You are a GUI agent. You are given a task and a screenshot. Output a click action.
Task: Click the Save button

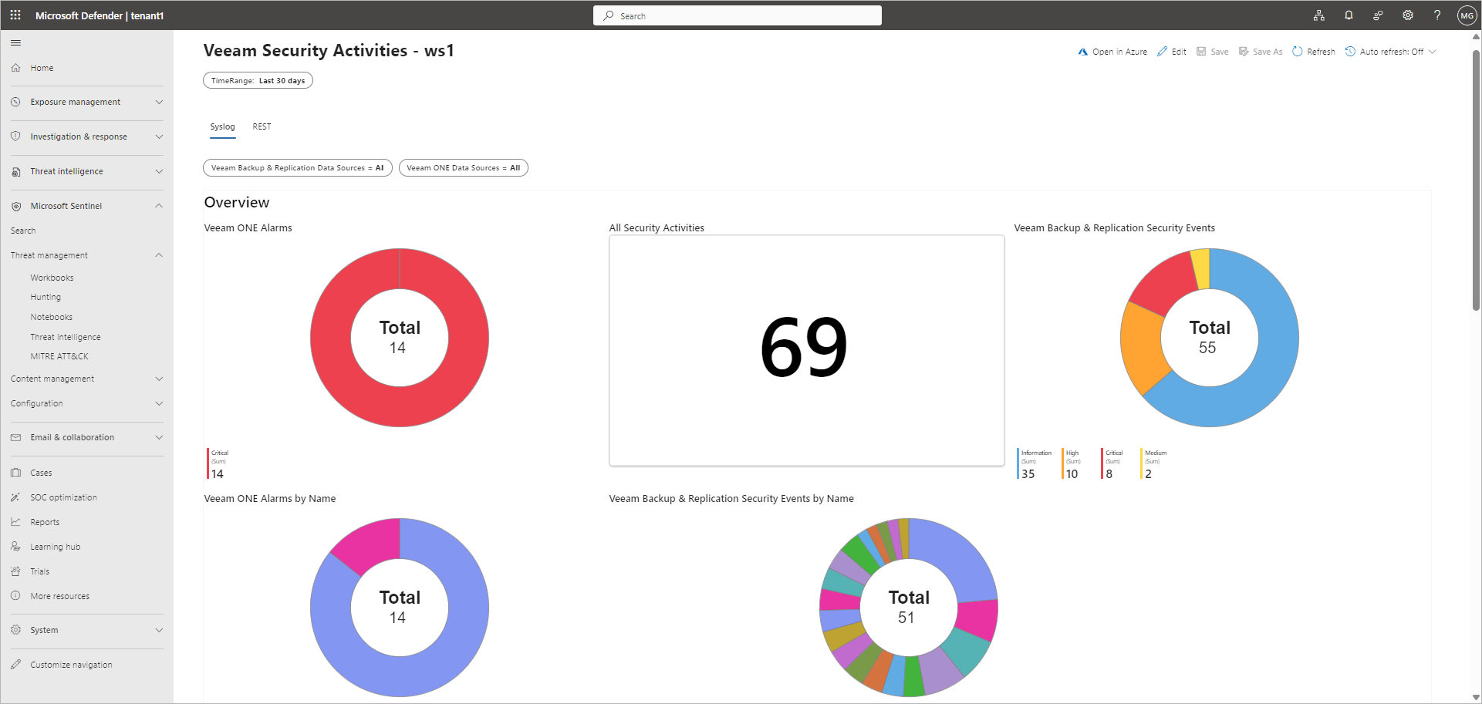[x=1212, y=52]
